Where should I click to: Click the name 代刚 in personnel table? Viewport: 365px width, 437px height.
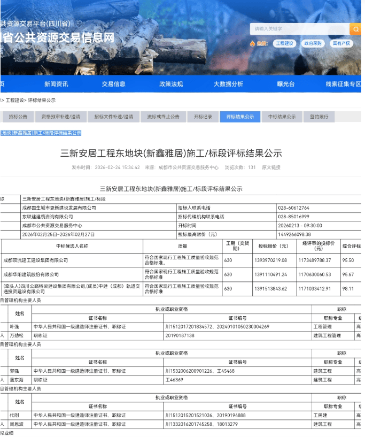pyautogui.click(x=14, y=415)
